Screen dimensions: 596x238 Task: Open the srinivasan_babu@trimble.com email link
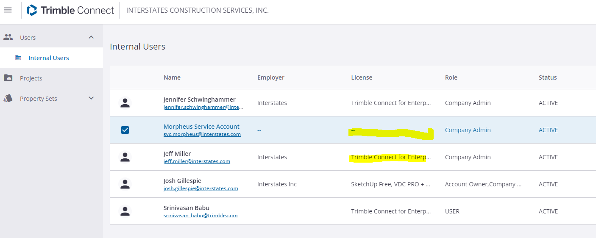[x=201, y=216]
